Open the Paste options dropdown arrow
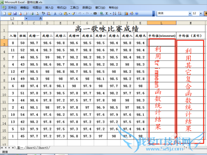 (69, 14)
